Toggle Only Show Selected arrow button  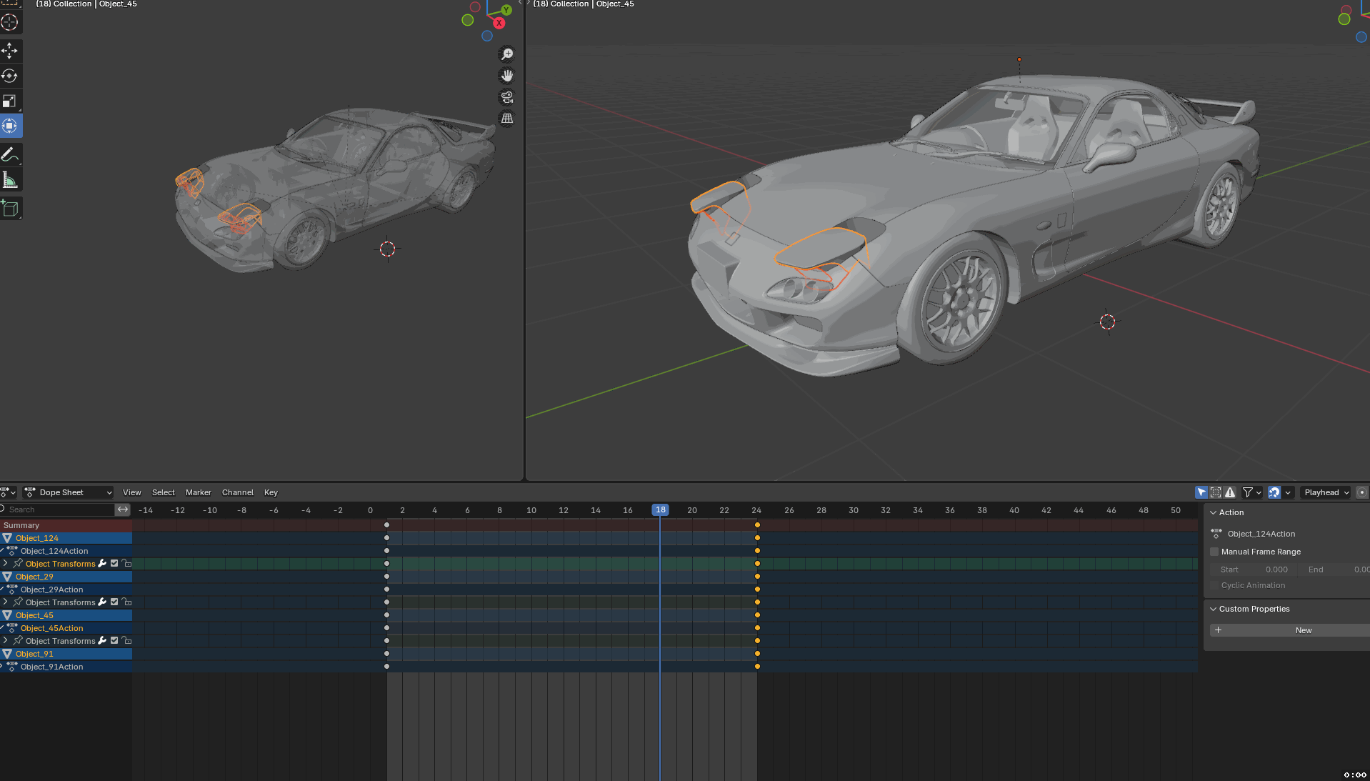[1201, 492]
